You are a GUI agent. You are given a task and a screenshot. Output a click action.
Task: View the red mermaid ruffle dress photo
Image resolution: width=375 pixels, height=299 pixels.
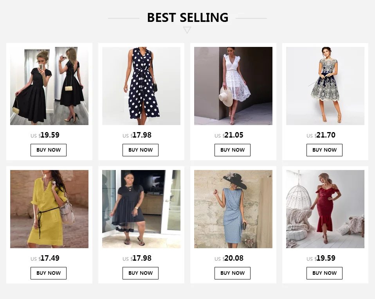325,209
